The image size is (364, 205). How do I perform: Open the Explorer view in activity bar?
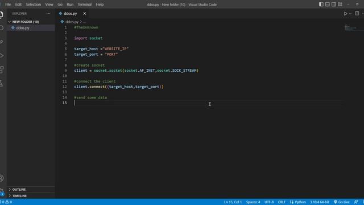(x=1, y=15)
